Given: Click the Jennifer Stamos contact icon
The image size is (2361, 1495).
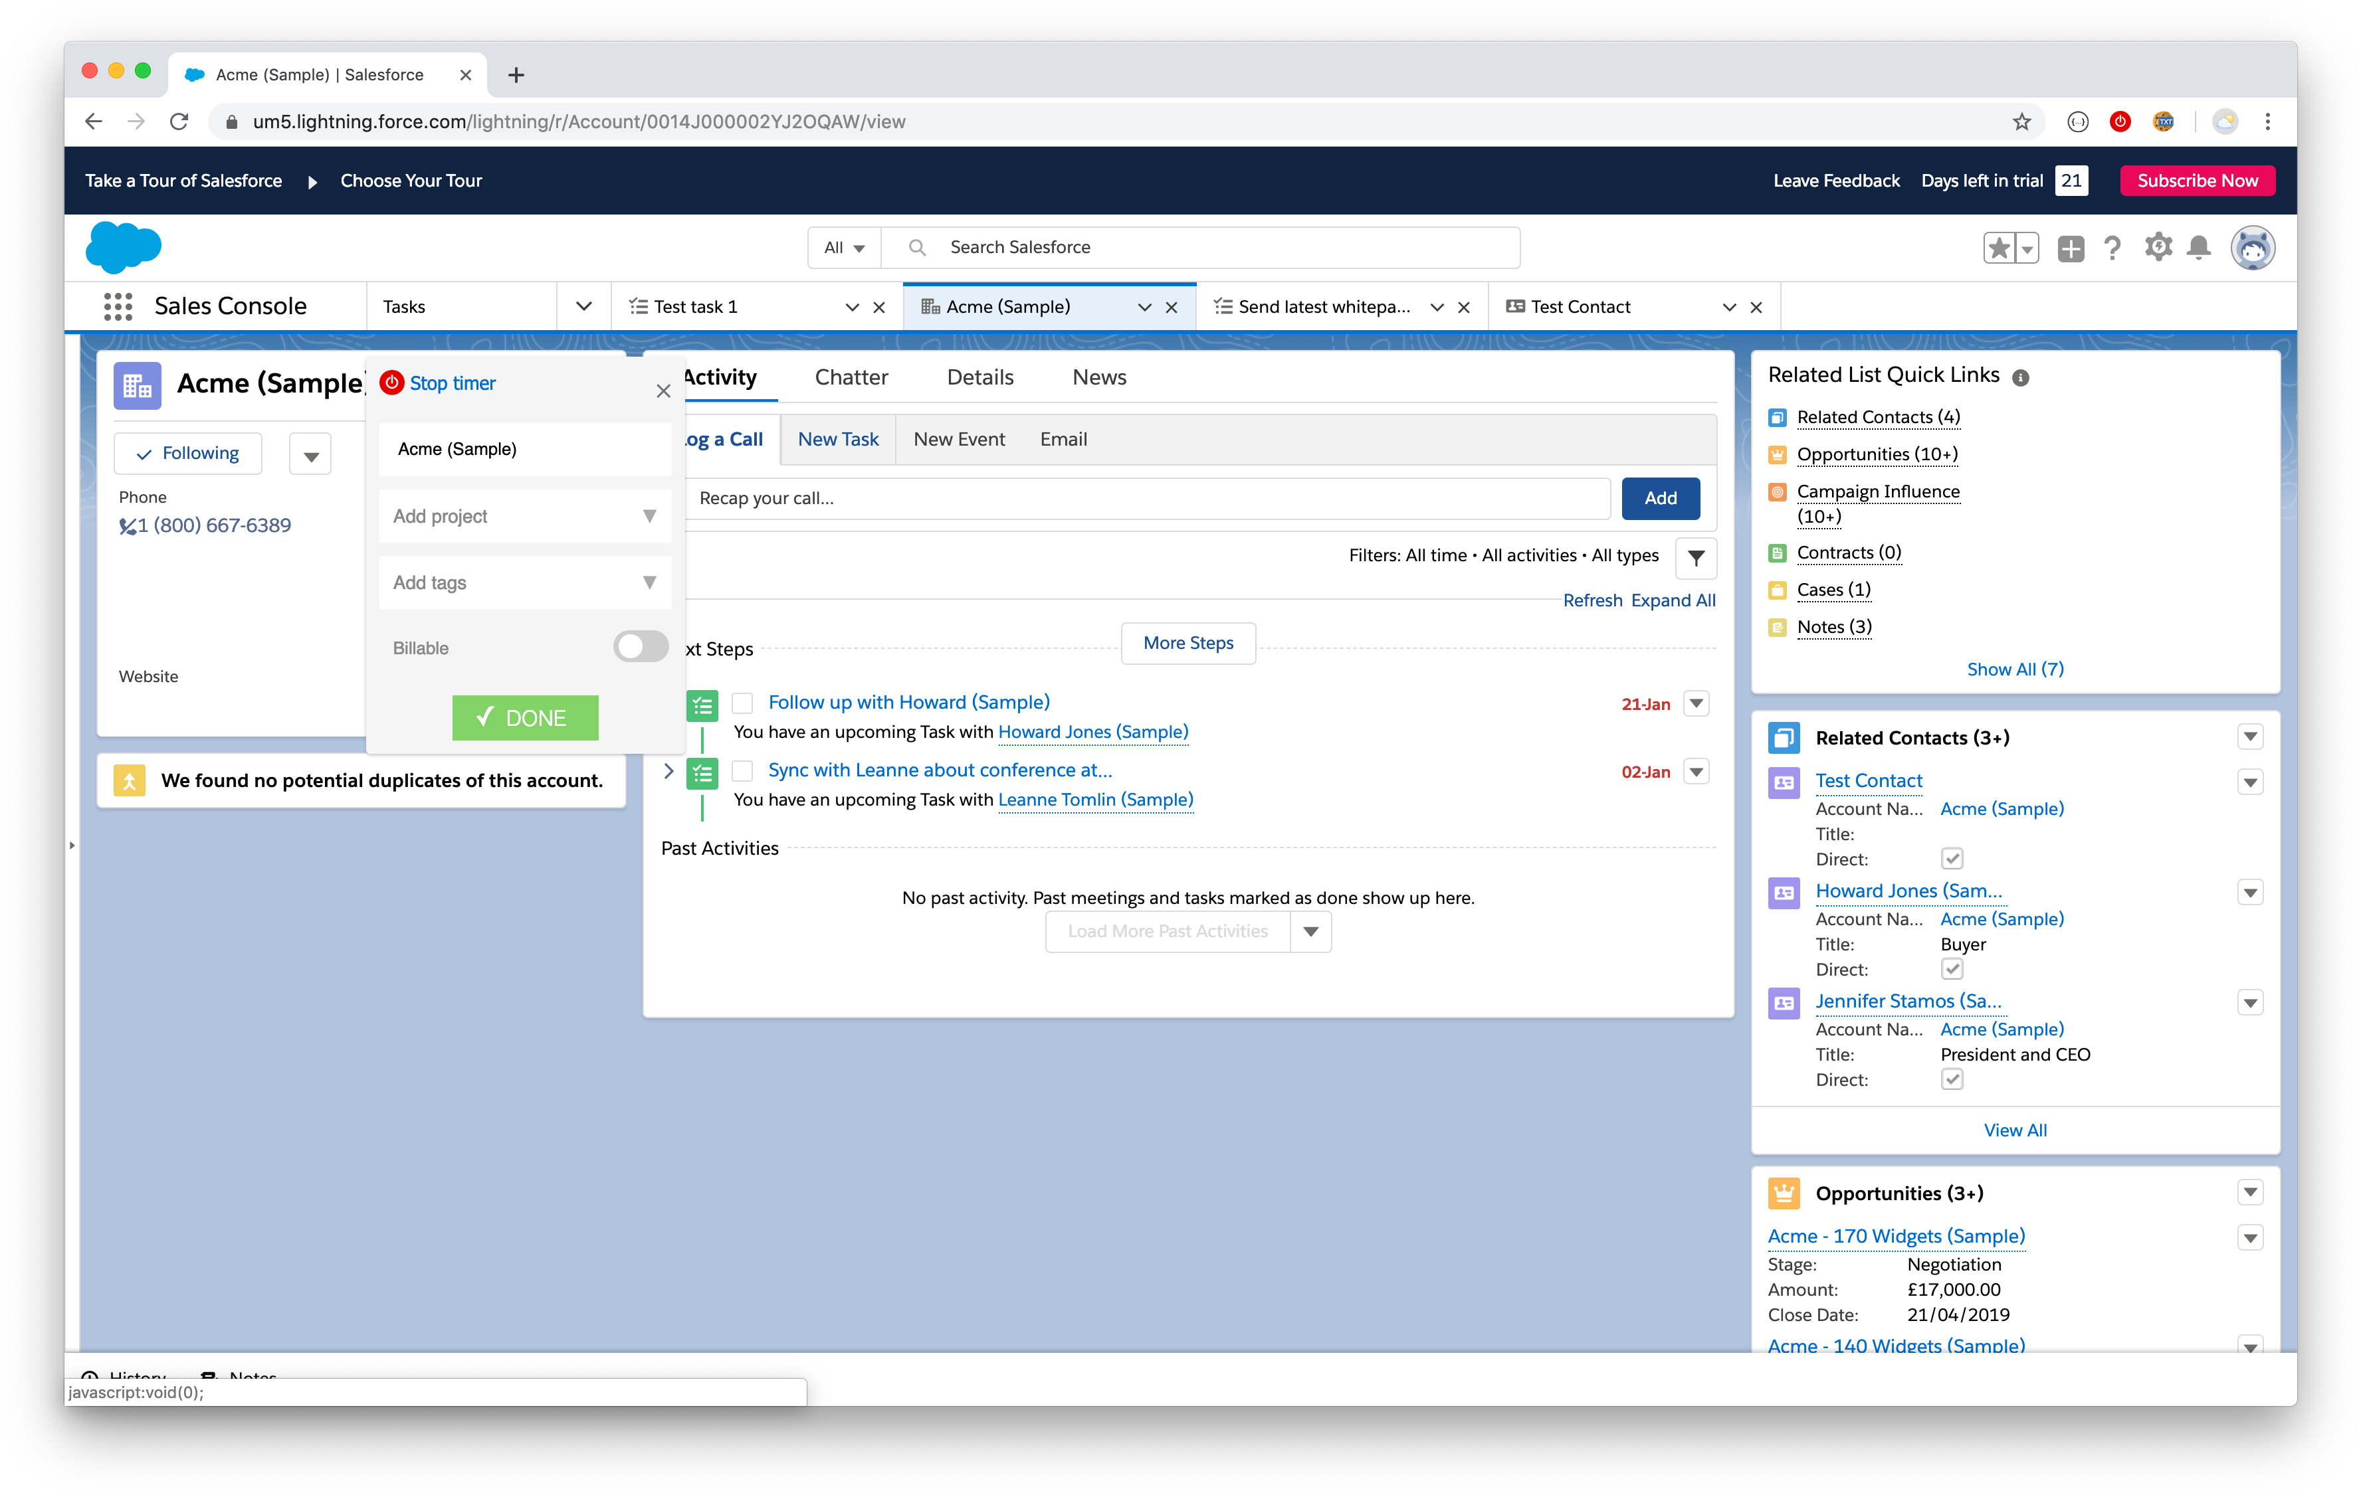Looking at the screenshot, I should [x=1784, y=1004].
